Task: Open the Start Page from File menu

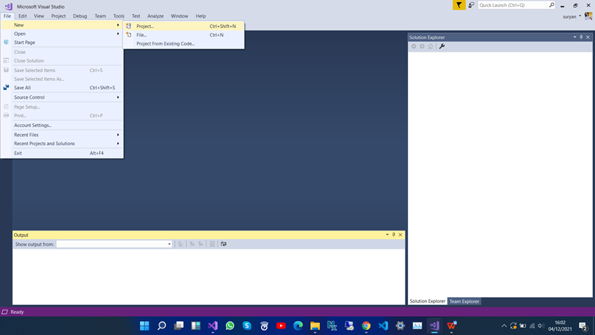Action: point(62,43)
